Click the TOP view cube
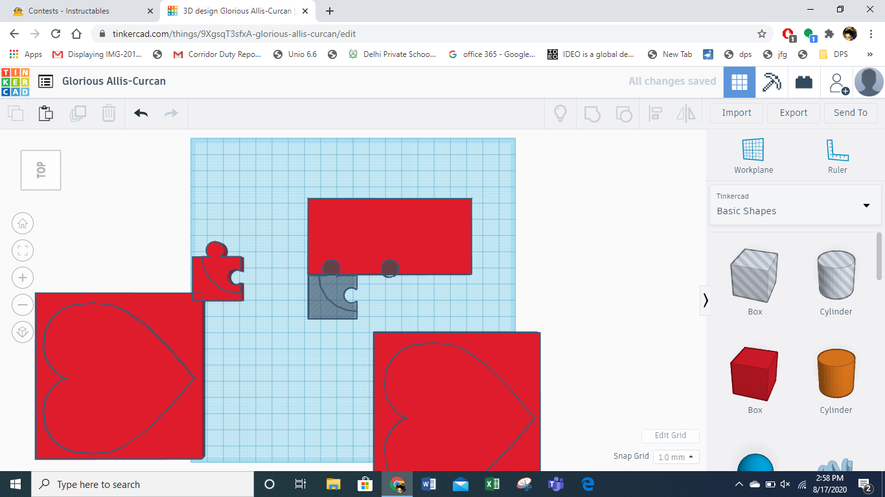The height and width of the screenshot is (497, 885). click(41, 170)
